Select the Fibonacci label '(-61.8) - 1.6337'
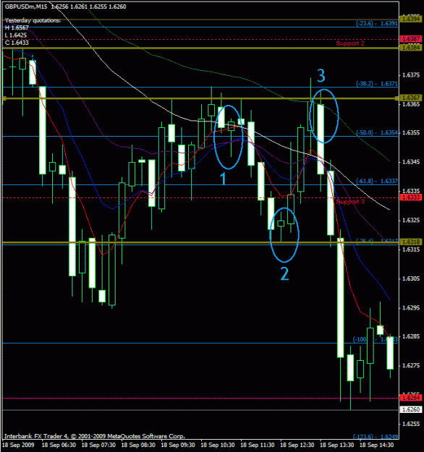The image size is (424, 452). pos(377,181)
